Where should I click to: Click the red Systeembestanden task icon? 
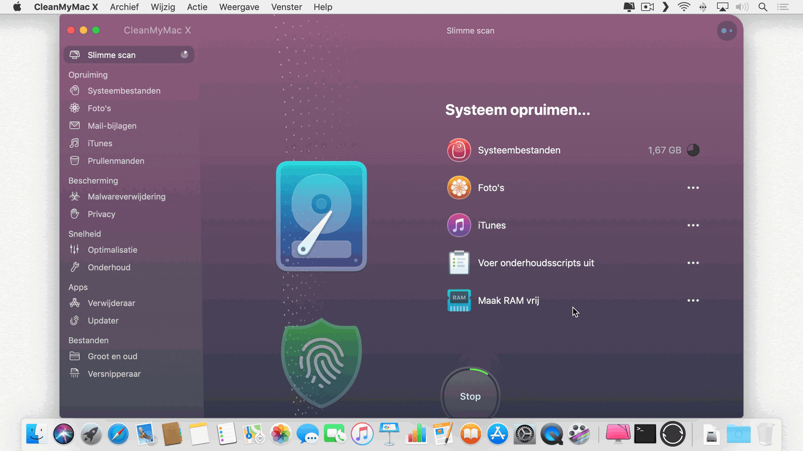point(459,150)
